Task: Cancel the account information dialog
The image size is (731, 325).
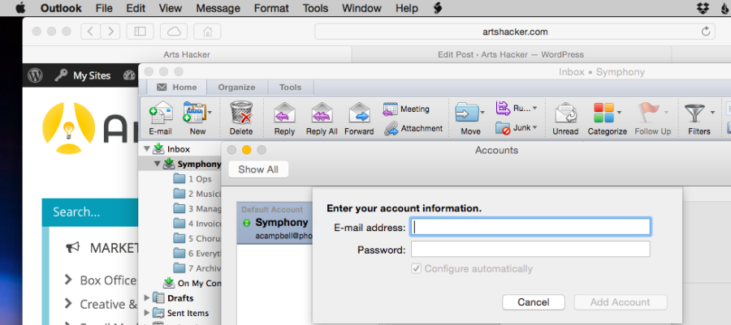Action: (x=534, y=302)
